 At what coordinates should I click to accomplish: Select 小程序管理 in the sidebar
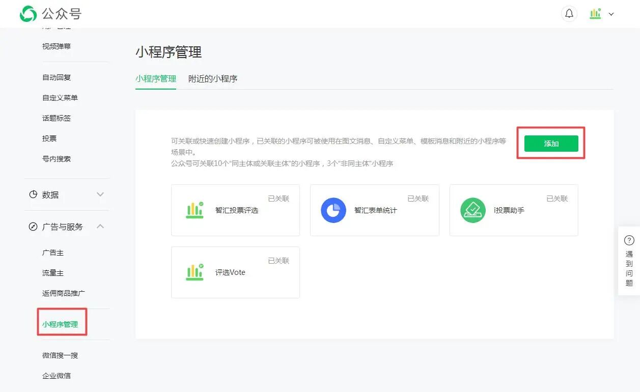click(60, 324)
